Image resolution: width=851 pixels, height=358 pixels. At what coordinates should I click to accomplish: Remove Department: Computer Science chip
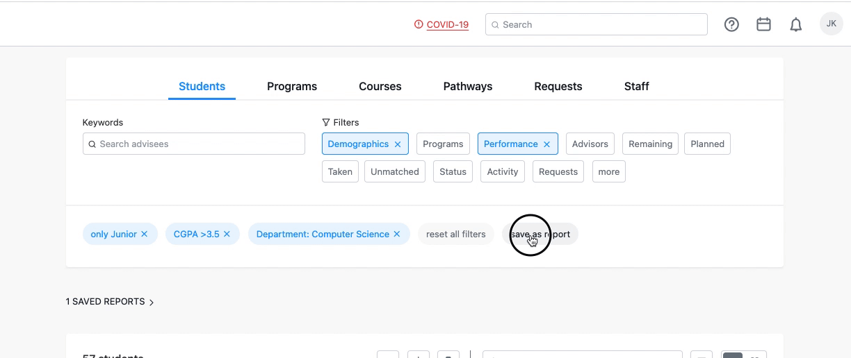[x=397, y=234]
